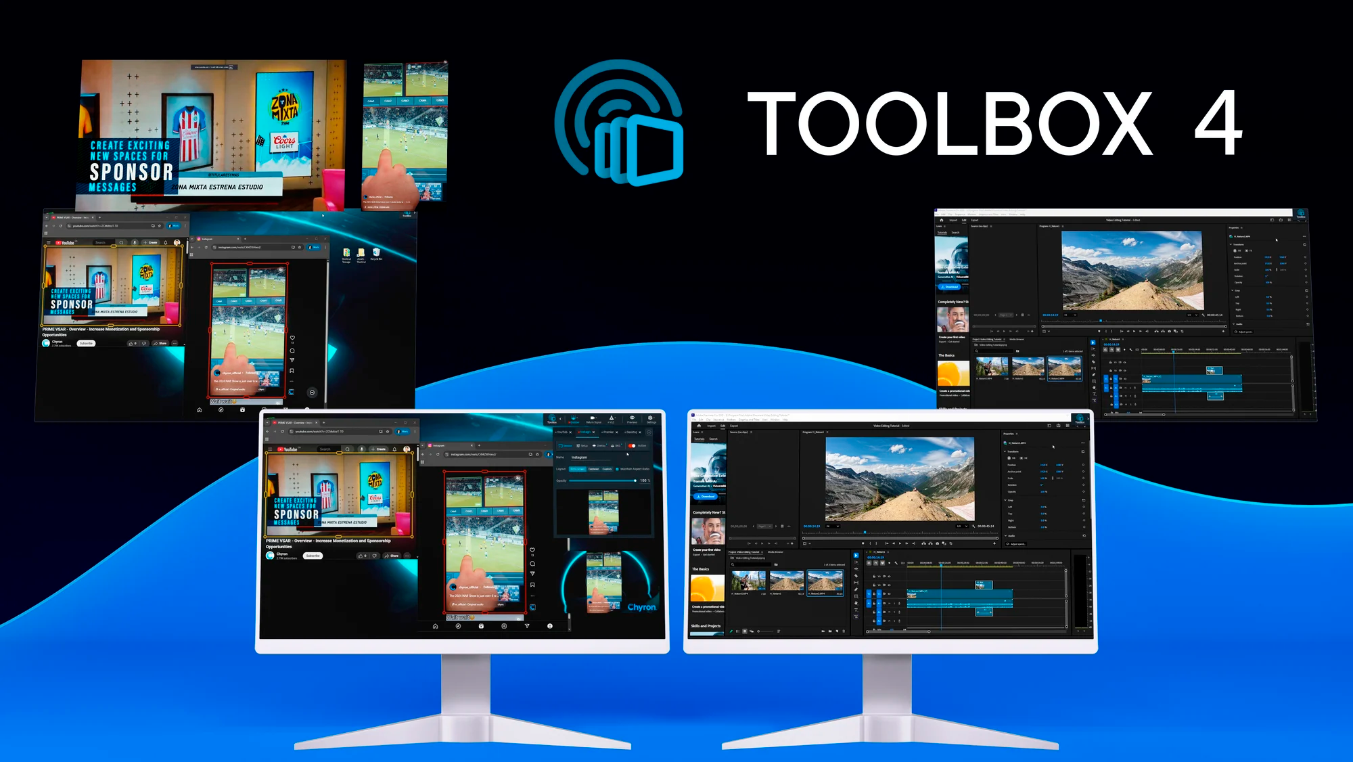Image resolution: width=1353 pixels, height=762 pixels.
Task: Open the Sequence menu in Premiere Pro
Action: (717, 420)
